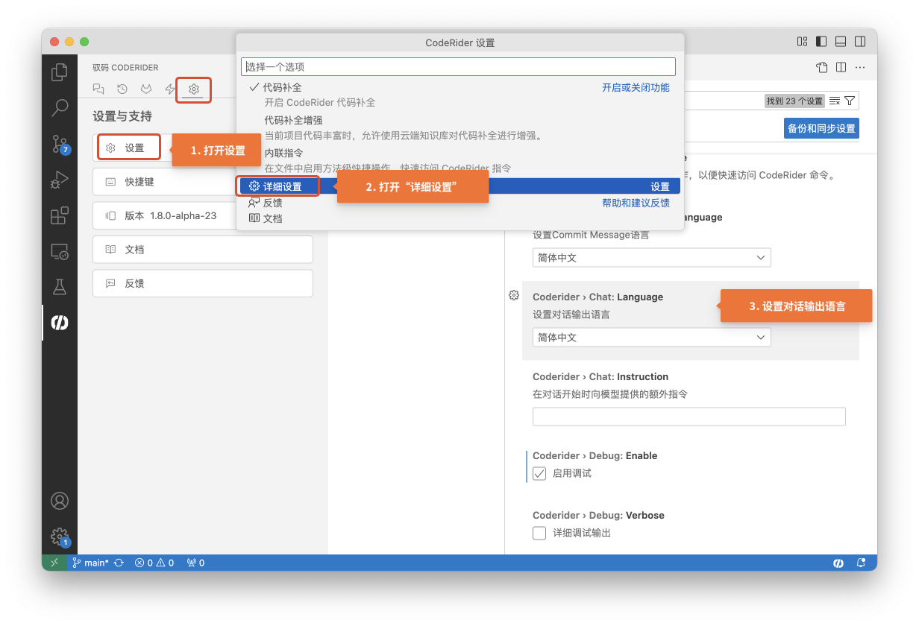Click the Chat Instruction text field
919x626 pixels.
click(x=689, y=417)
